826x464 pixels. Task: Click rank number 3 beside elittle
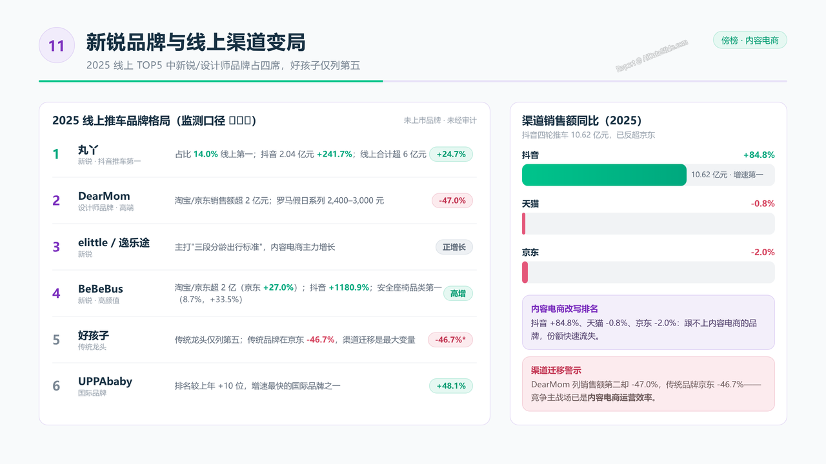56,247
